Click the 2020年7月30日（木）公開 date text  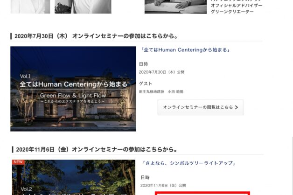(x=161, y=72)
